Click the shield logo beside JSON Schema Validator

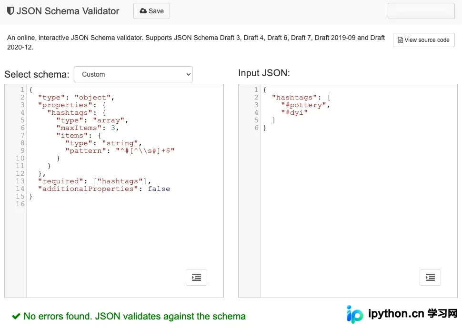click(x=10, y=11)
